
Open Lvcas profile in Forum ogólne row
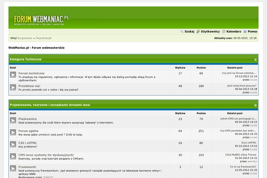click(x=254, y=138)
